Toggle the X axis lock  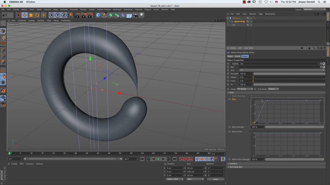(52, 15)
